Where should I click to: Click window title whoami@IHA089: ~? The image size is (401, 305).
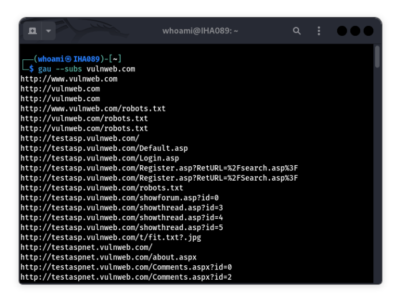coord(200,31)
